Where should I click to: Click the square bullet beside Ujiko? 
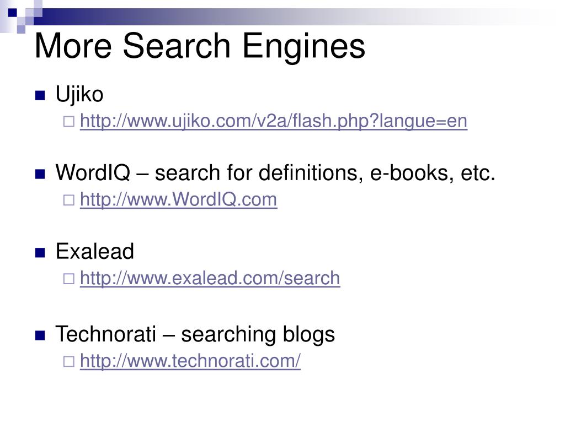(x=40, y=95)
